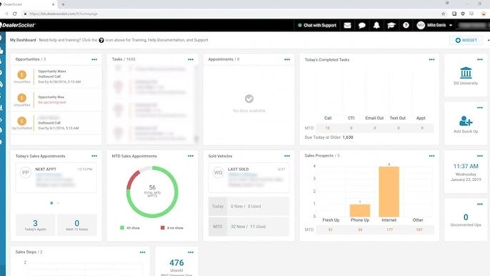Viewport: 490px width, 276px height.
Task: Click the 0 Next 72 hours tile
Action: click(77, 225)
